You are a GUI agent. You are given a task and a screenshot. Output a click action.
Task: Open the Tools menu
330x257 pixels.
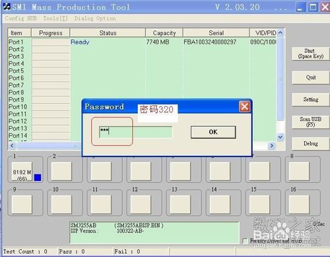click(55, 18)
